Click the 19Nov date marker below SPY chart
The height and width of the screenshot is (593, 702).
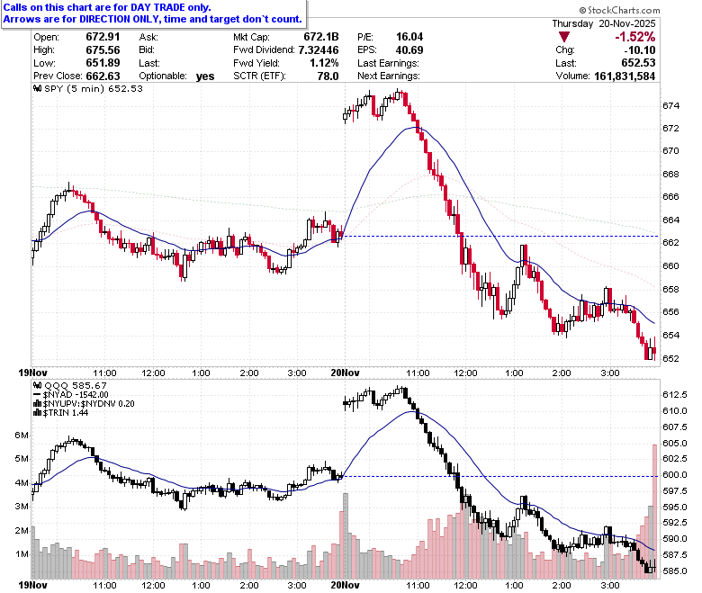32,373
